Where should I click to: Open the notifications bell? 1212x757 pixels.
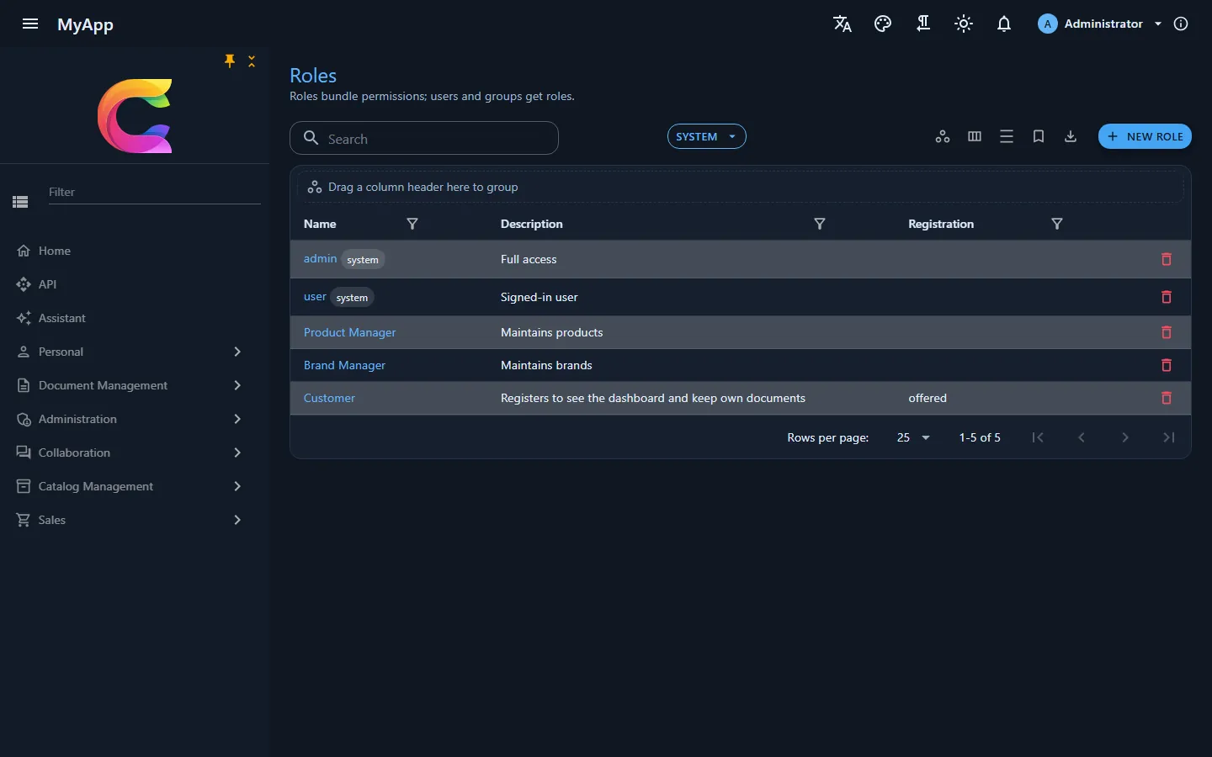tap(1004, 24)
